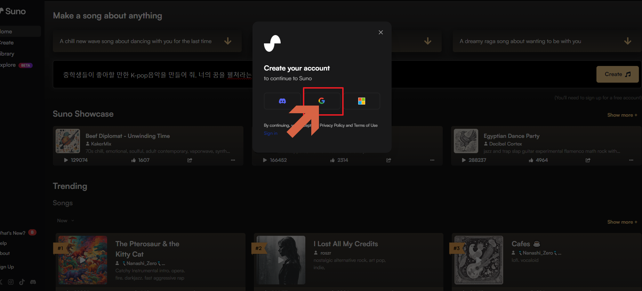Viewport: 642px width, 291px height.
Task: Open Suno's Discord server icon in sidebar
Action: point(33,282)
